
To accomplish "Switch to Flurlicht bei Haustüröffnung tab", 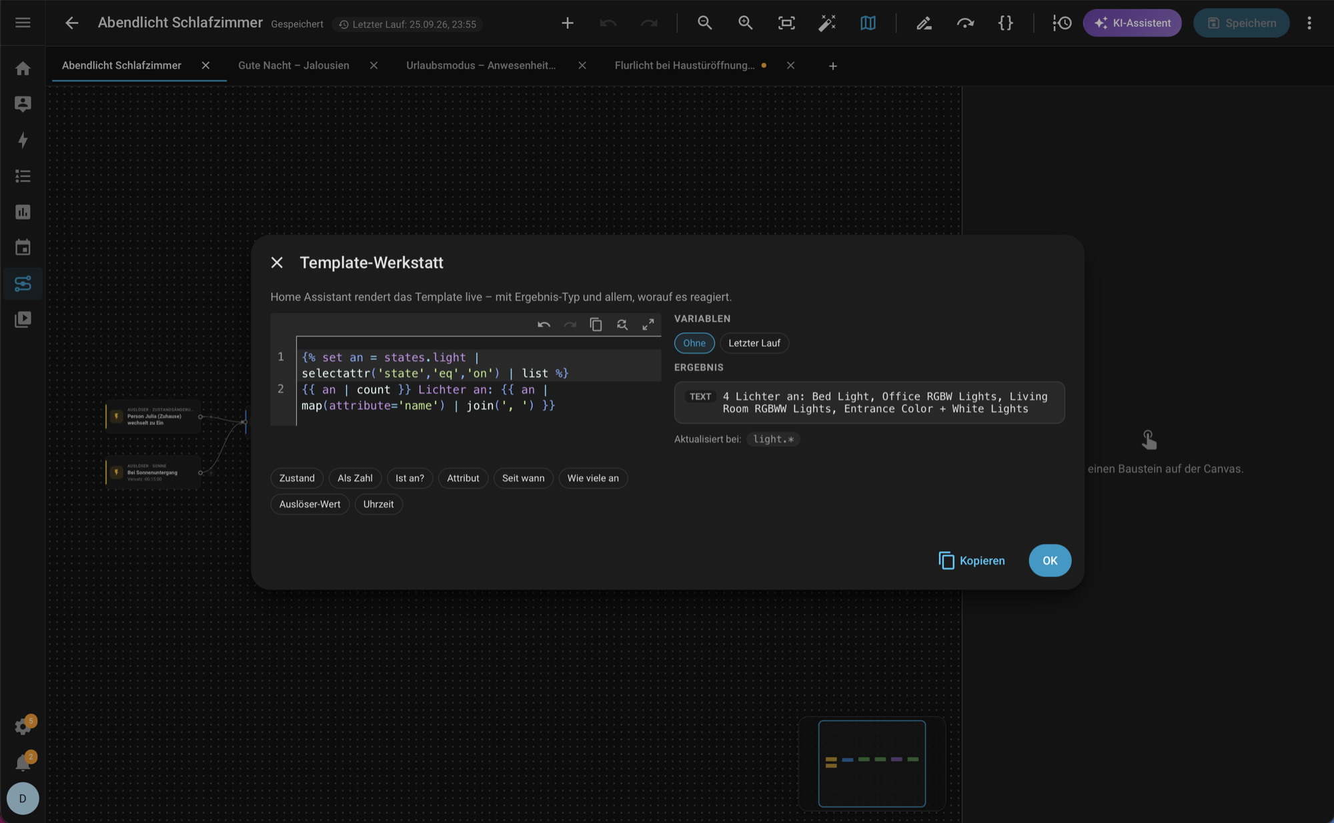I will coord(685,65).
